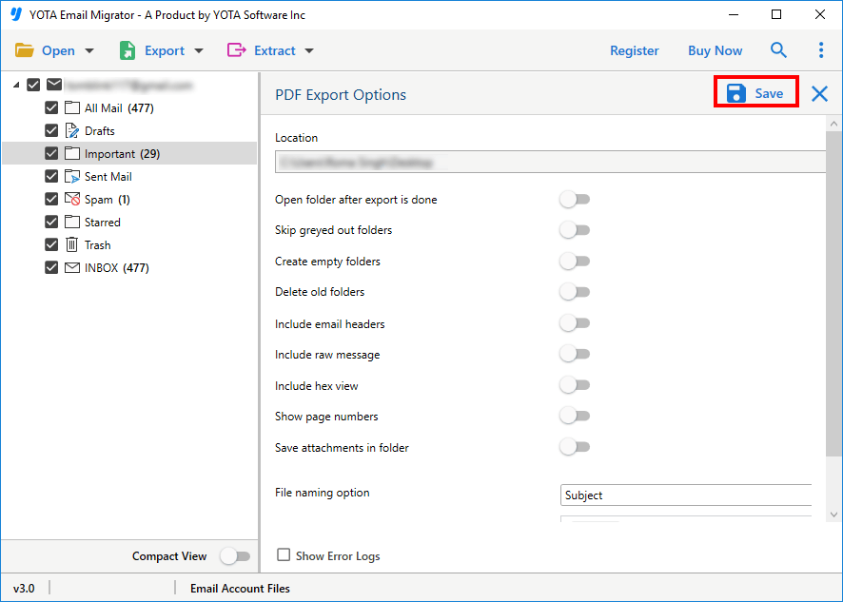Click the Drafts folder icon
Viewport: 843px width, 602px height.
pyautogui.click(x=72, y=130)
